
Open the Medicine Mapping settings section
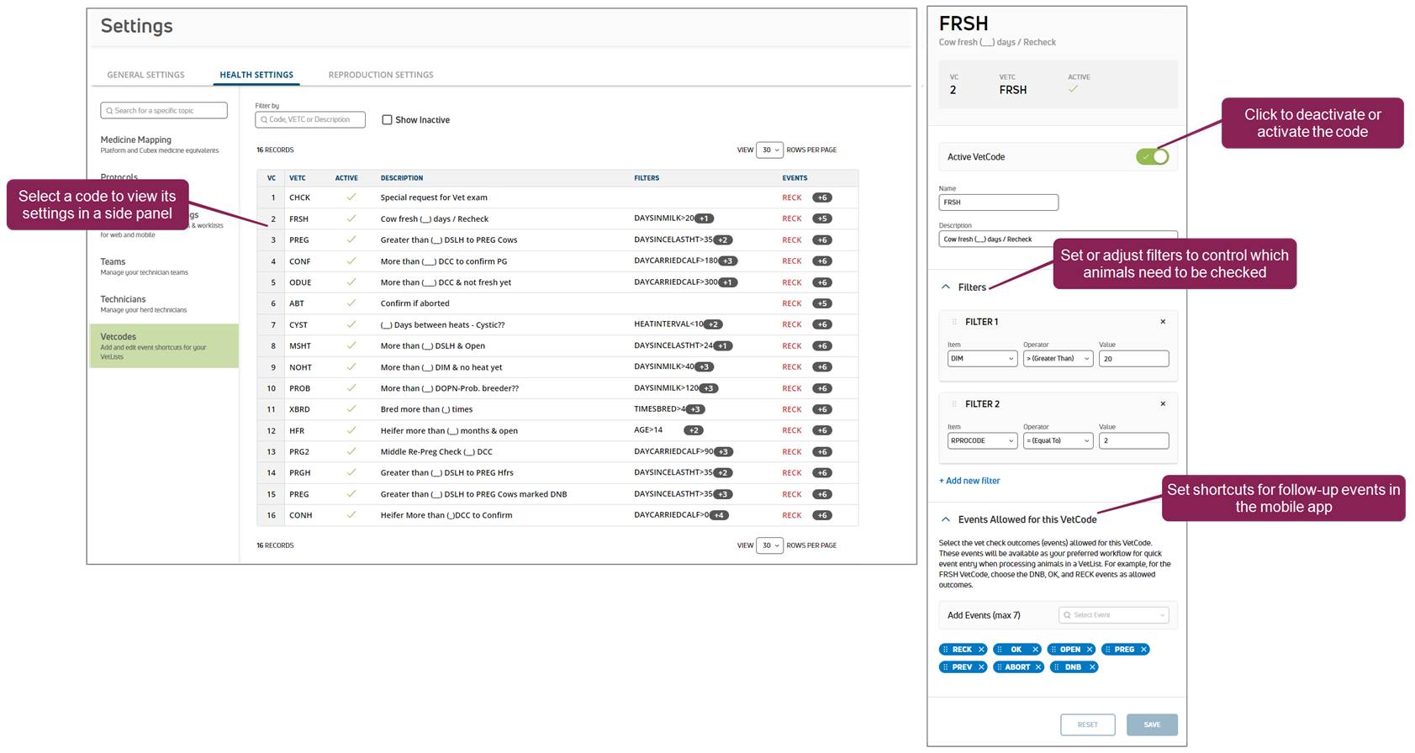click(136, 140)
